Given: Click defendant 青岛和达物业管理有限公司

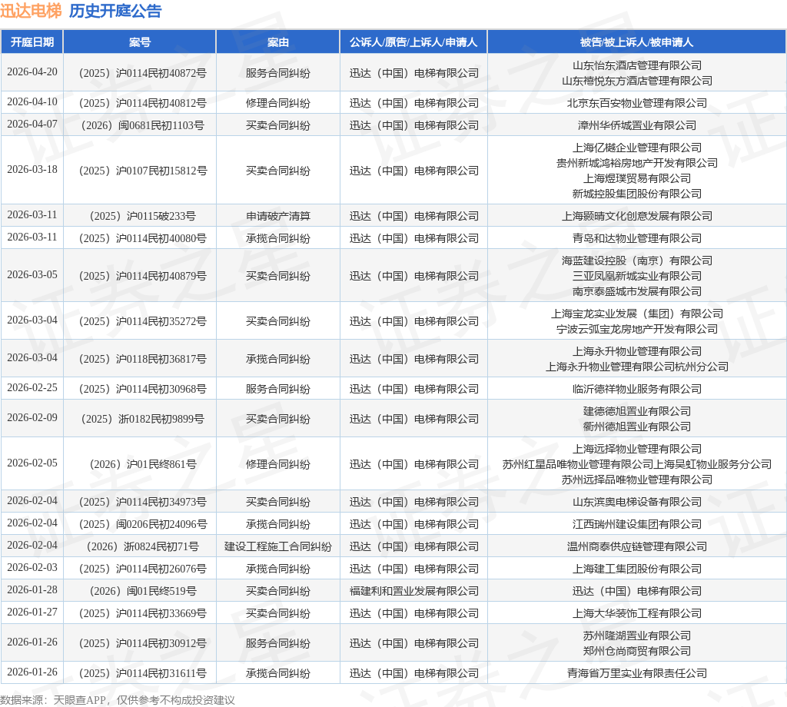Looking at the screenshot, I should click(x=637, y=238).
